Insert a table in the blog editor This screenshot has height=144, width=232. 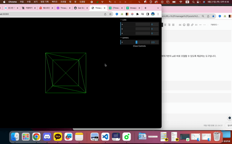188,25
